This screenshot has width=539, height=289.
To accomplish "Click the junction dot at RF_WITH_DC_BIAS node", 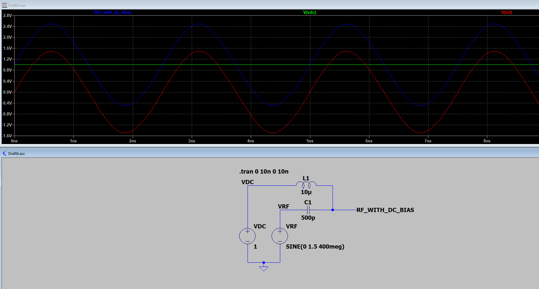I will (333, 210).
